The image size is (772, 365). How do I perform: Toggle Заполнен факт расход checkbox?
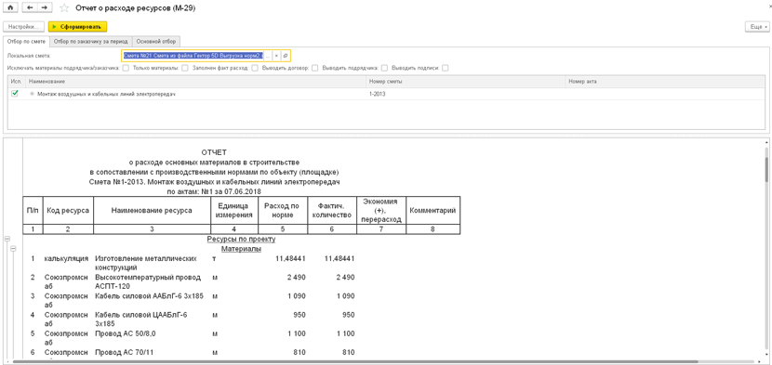click(255, 69)
